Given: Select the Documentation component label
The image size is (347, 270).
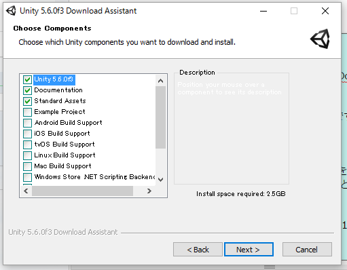Looking at the screenshot, I should 58,90.
